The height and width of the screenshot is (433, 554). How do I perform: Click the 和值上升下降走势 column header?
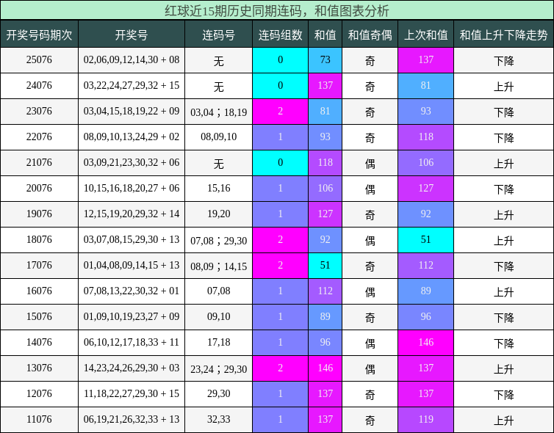(x=504, y=34)
